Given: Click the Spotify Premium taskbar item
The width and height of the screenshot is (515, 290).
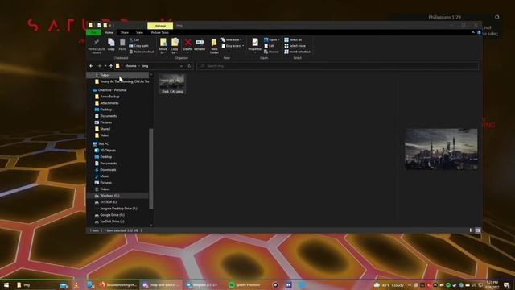Looking at the screenshot, I should pyautogui.click(x=245, y=285).
